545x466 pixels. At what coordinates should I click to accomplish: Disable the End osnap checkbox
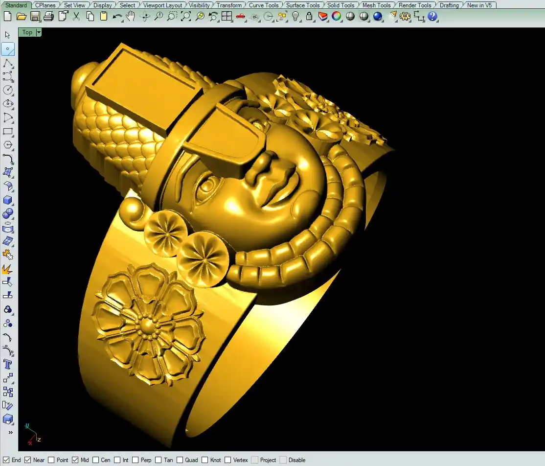point(6,460)
